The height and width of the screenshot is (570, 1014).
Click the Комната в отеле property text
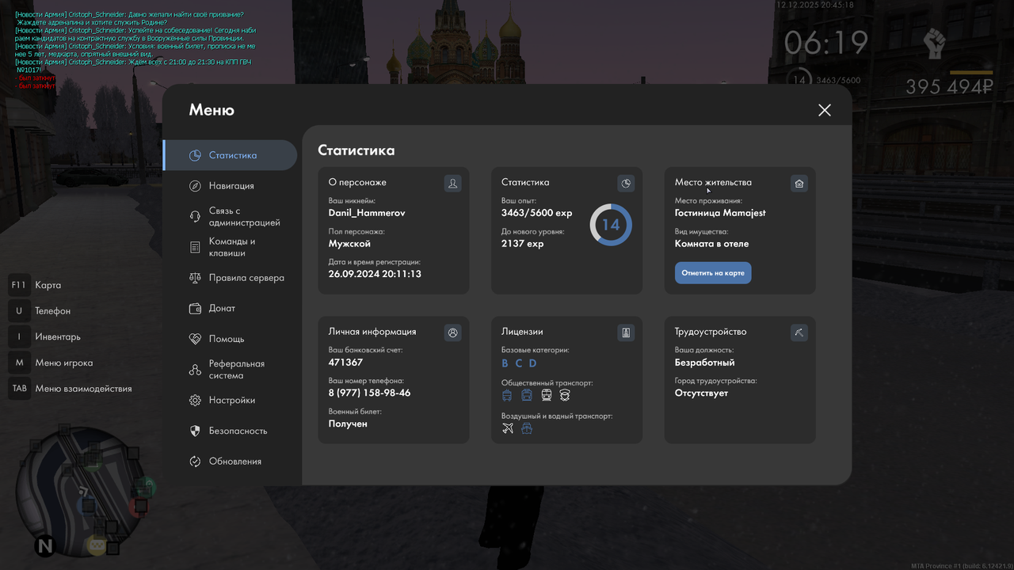[711, 244]
